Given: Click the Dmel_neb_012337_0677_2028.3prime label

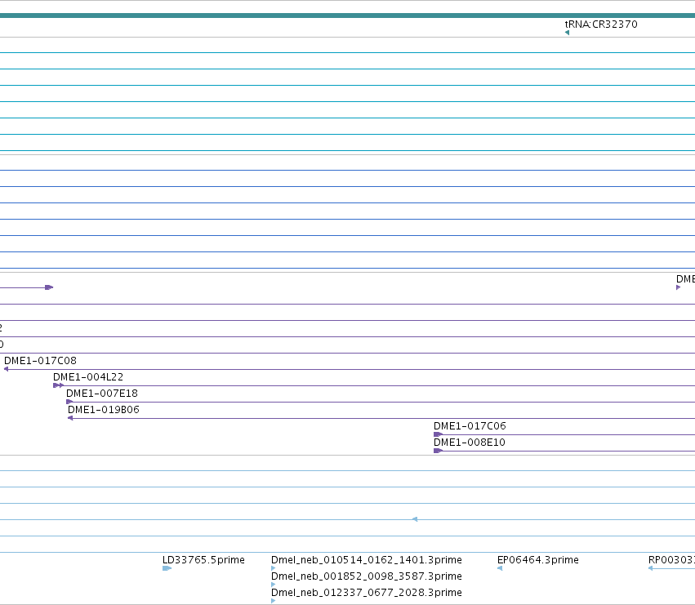Looking at the screenshot, I should (x=367, y=593).
